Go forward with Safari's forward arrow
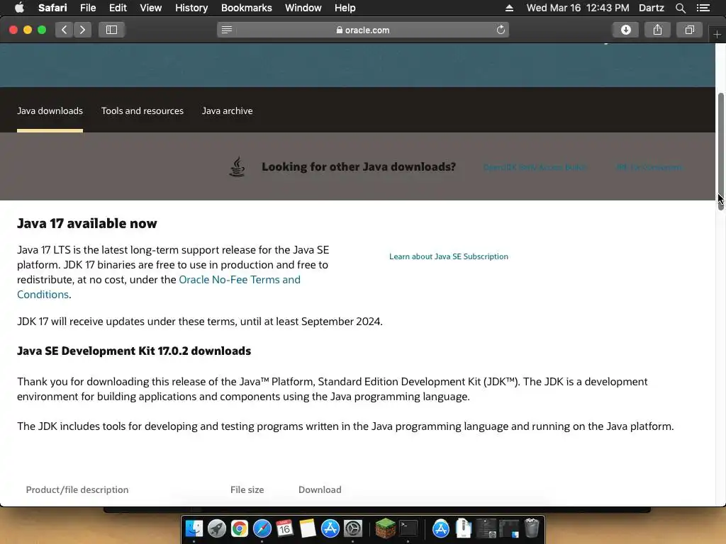The height and width of the screenshot is (544, 726). [82, 30]
